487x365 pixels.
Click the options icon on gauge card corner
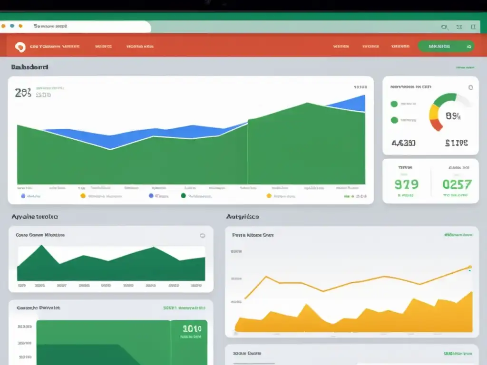pos(470,87)
